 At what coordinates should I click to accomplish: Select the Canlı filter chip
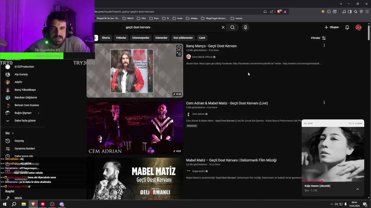coord(202,38)
